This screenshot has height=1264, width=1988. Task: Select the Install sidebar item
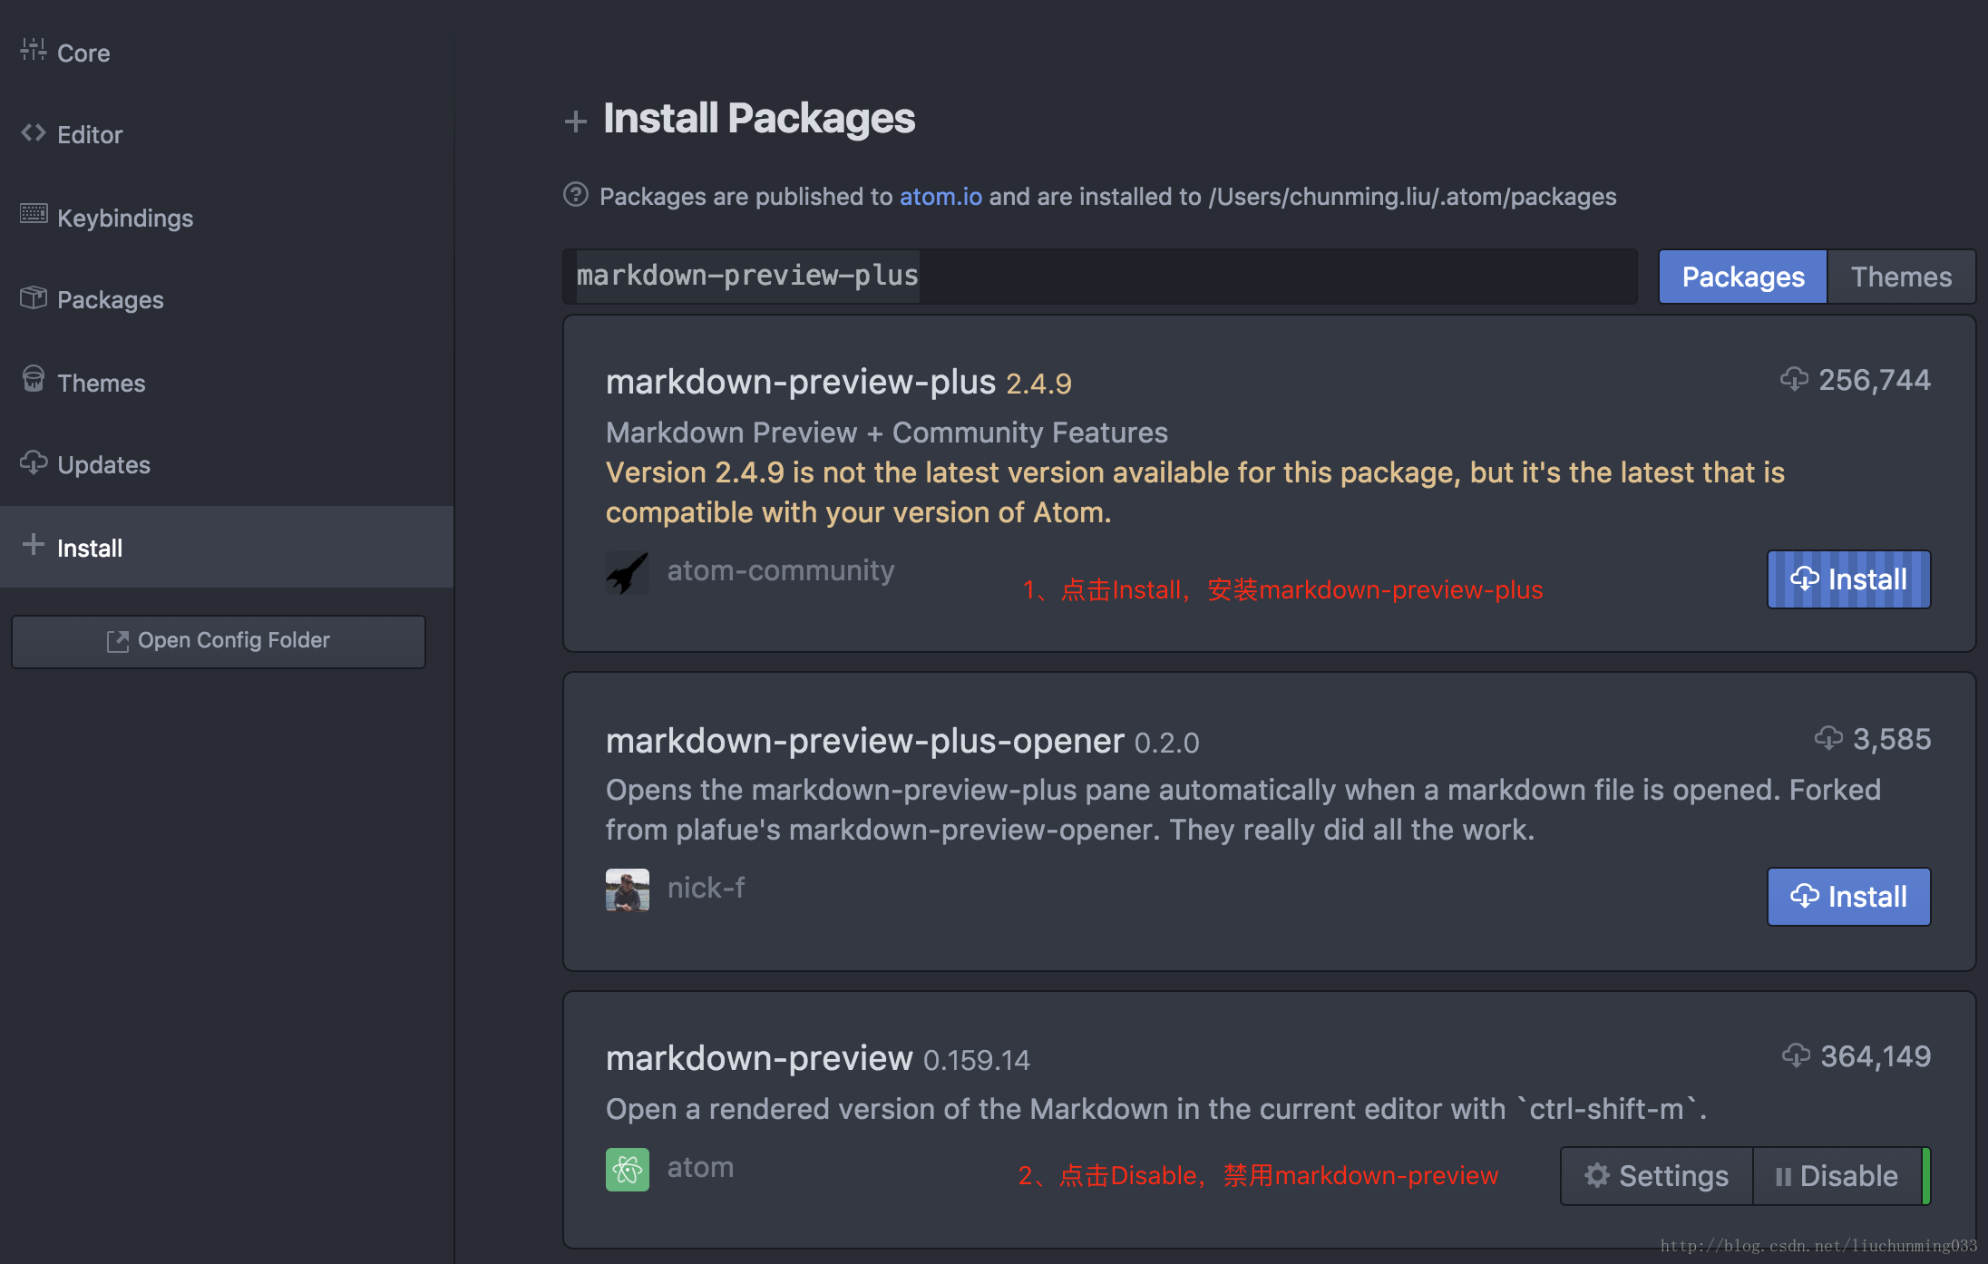227,547
